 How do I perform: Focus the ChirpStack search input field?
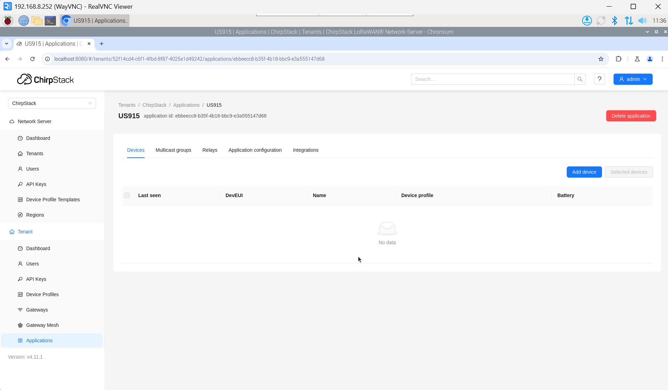(492, 79)
